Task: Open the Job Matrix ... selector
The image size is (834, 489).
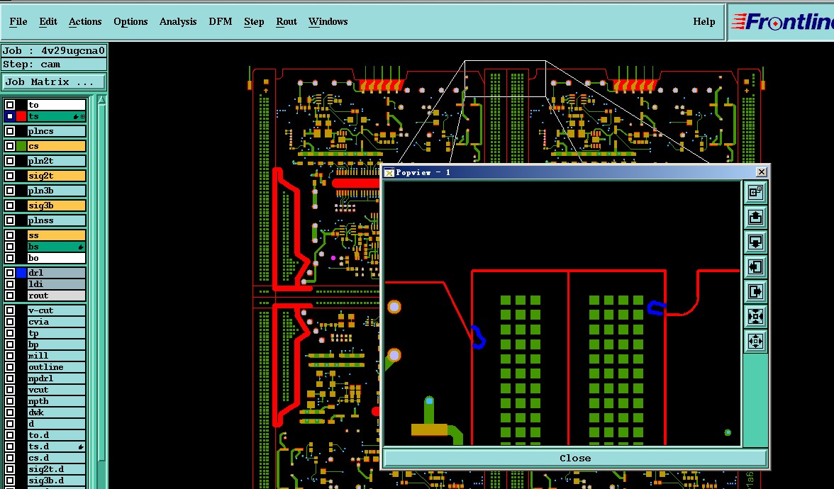Action: click(54, 82)
